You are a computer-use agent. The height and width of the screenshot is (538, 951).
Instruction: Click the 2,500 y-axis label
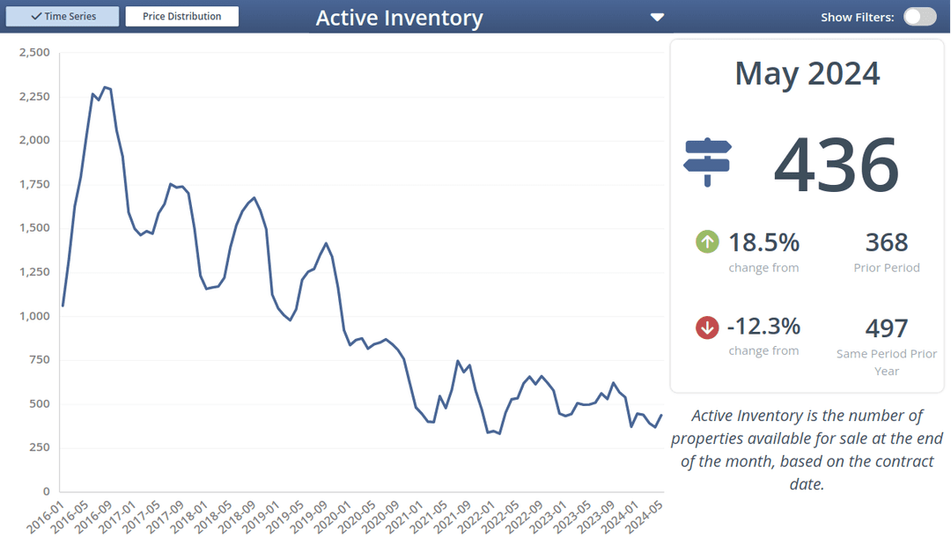point(34,53)
